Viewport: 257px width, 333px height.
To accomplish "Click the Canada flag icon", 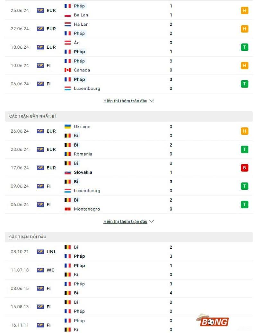I will tap(68, 70).
